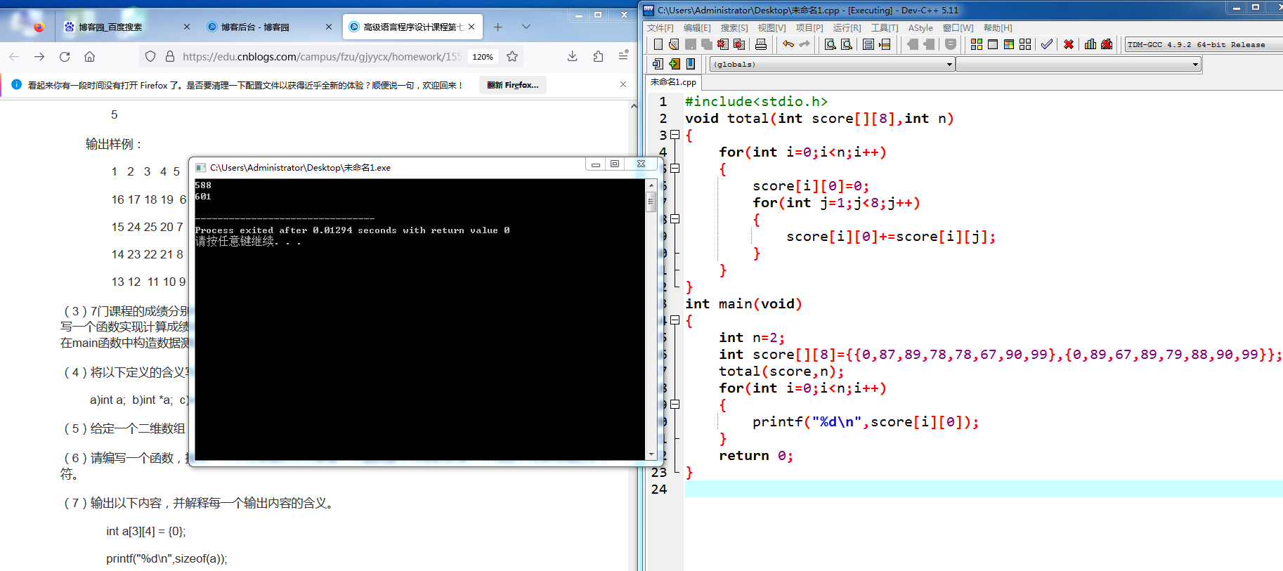The width and height of the screenshot is (1283, 571).
Task: Dismiss the Firefox notification bar
Action: click(623, 84)
